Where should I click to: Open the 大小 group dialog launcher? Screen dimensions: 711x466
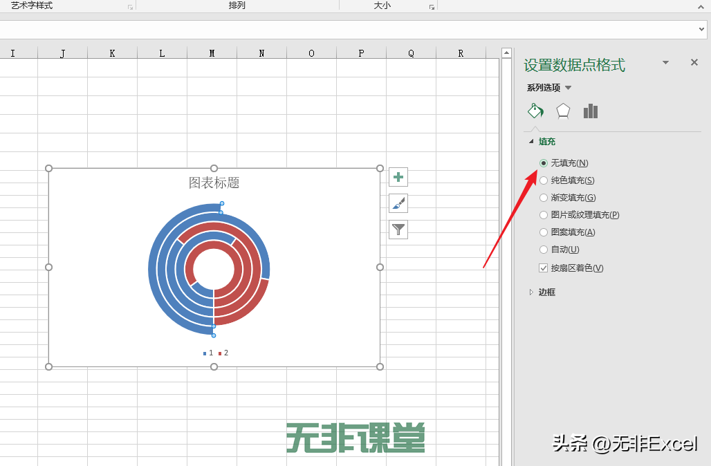point(432,7)
